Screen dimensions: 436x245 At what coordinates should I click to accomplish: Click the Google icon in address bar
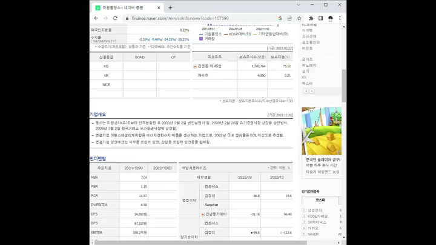(280, 18)
